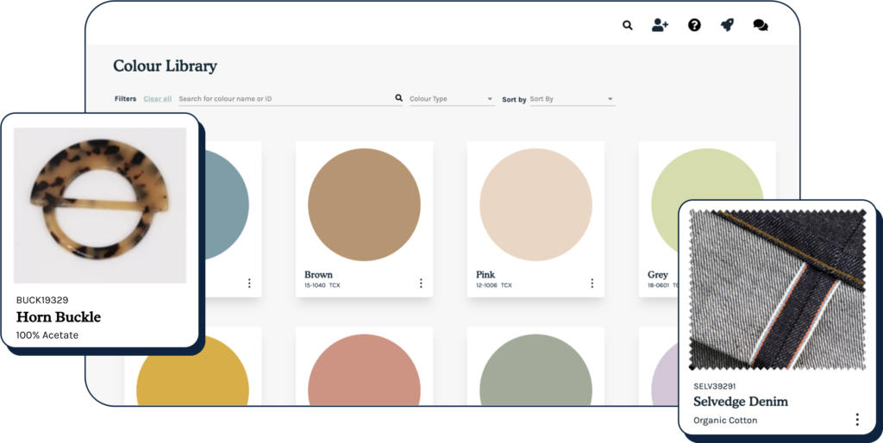Expand the Sort By dropdown
The image size is (883, 443).
click(x=573, y=99)
